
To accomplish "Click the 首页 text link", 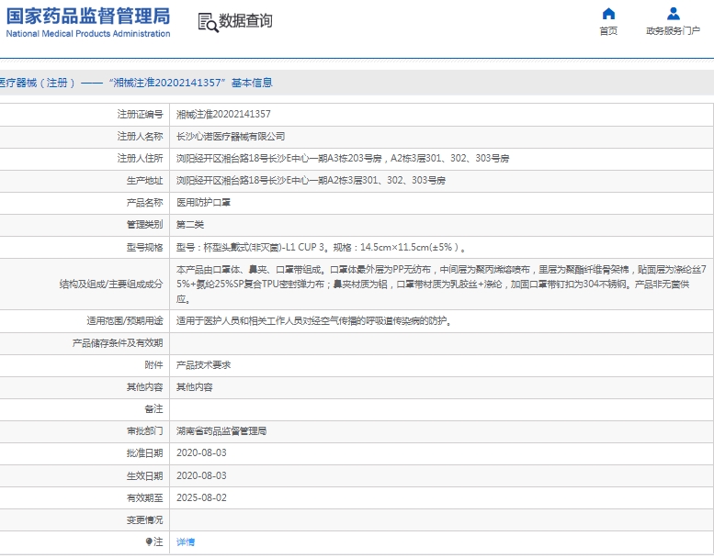I will point(608,30).
